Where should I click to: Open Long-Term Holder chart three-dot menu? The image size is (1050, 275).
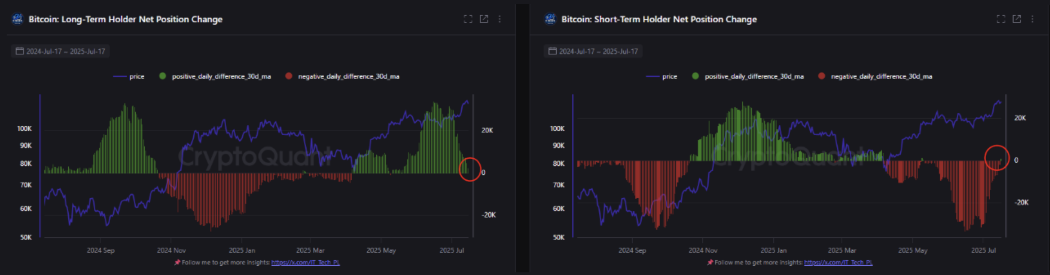click(x=500, y=19)
